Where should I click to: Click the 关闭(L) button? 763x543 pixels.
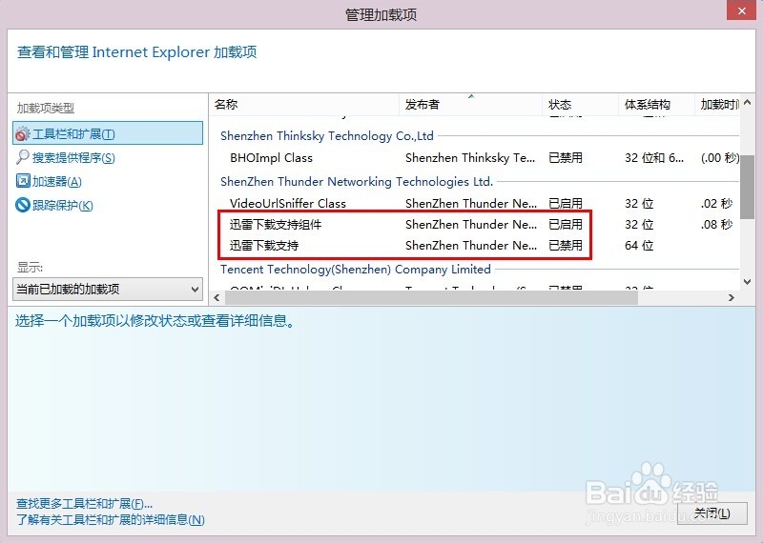[x=711, y=513]
